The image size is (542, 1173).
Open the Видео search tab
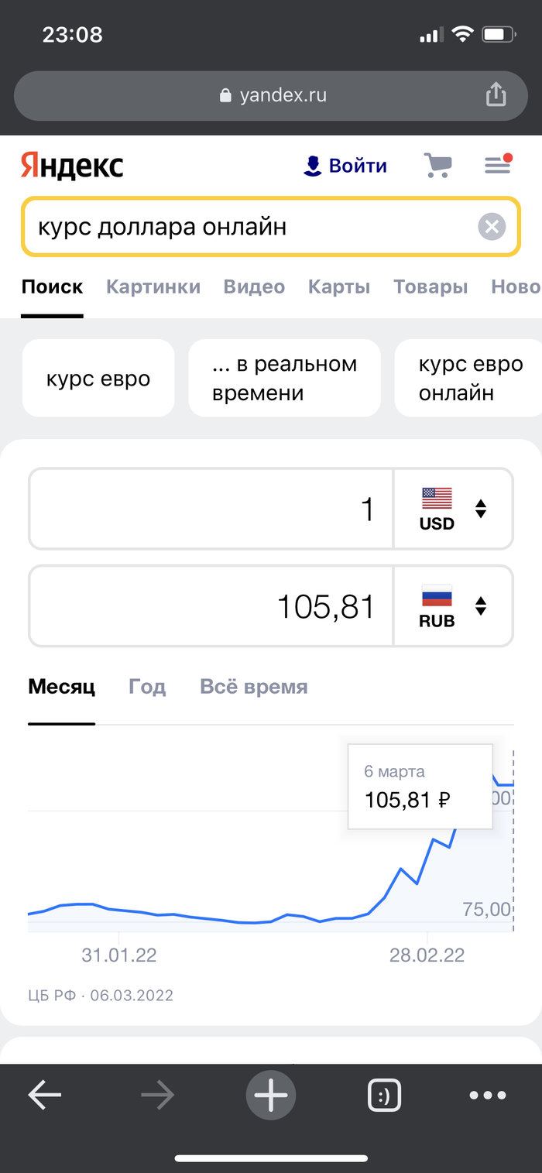point(254,286)
